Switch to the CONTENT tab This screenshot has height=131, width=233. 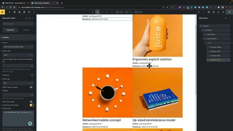point(10,30)
